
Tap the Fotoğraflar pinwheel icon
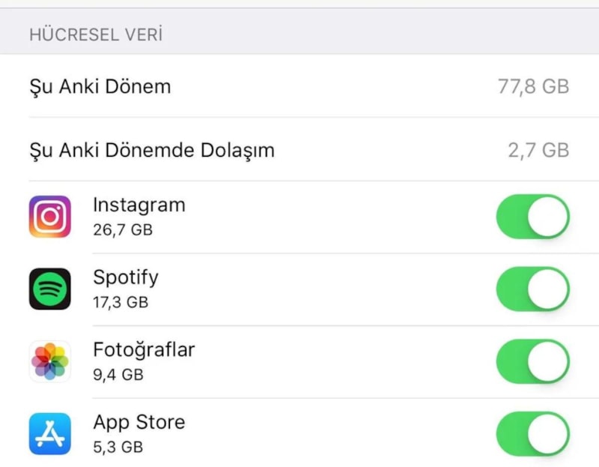coord(50,361)
